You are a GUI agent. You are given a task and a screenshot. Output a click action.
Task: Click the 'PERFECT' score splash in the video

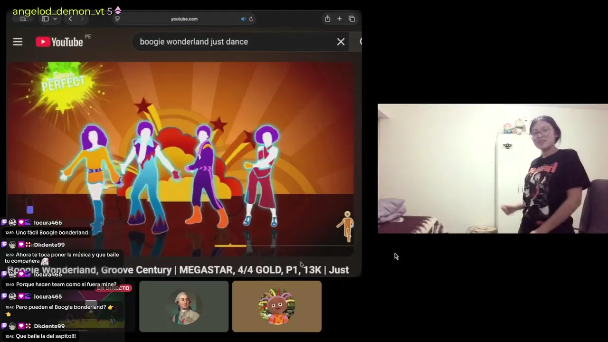(x=62, y=84)
